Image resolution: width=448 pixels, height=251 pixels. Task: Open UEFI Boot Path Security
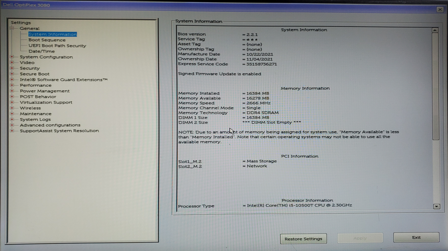coord(57,46)
